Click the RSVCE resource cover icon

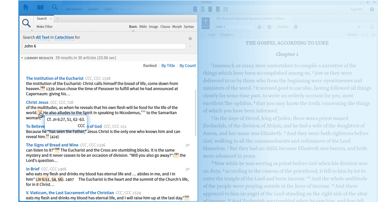(x=206, y=24)
